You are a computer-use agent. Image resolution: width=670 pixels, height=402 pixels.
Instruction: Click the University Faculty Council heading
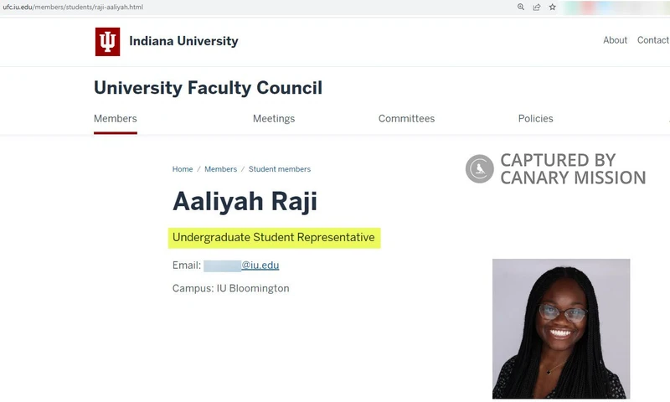point(208,88)
